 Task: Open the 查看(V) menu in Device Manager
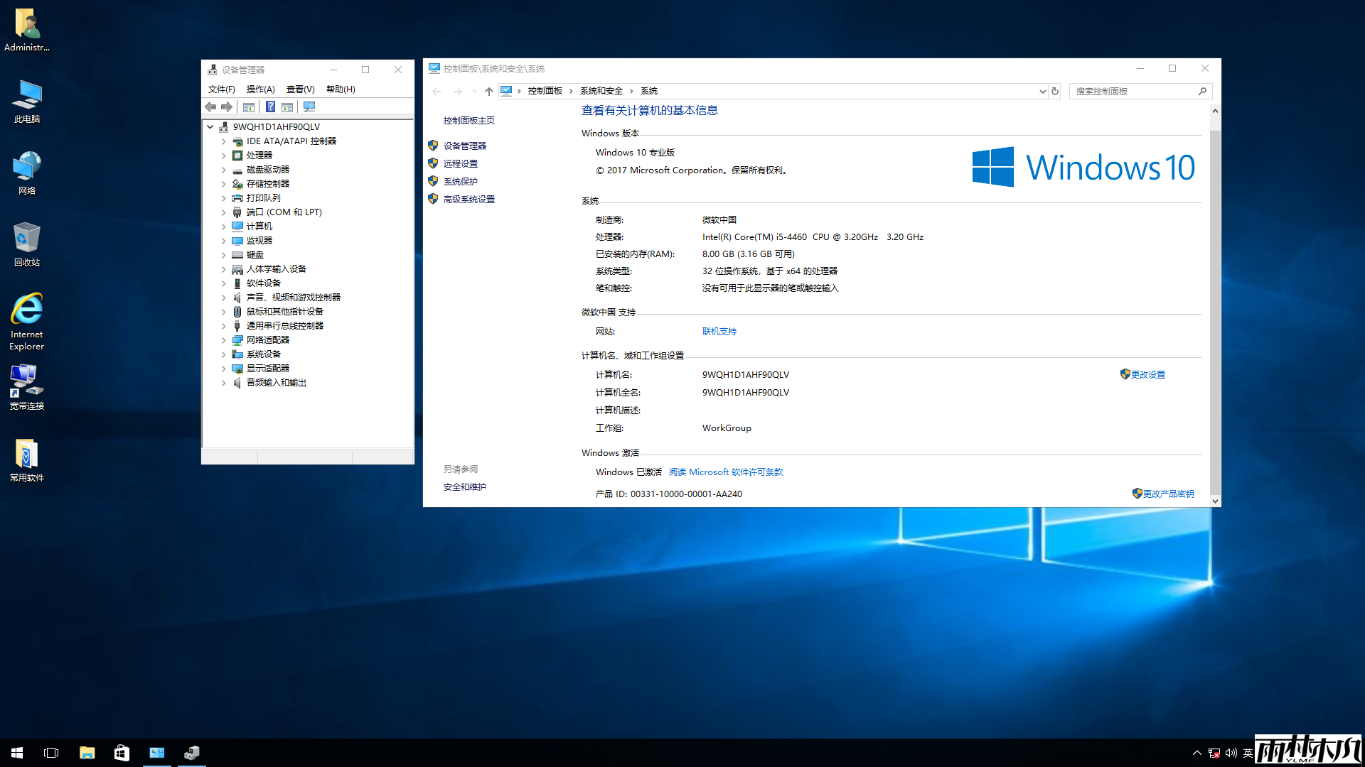click(x=300, y=89)
